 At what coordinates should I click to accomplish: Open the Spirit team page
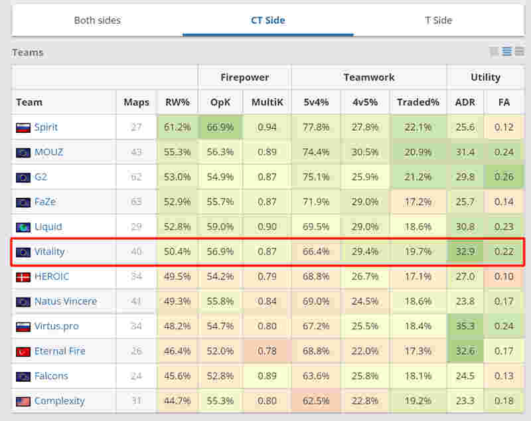coord(46,127)
